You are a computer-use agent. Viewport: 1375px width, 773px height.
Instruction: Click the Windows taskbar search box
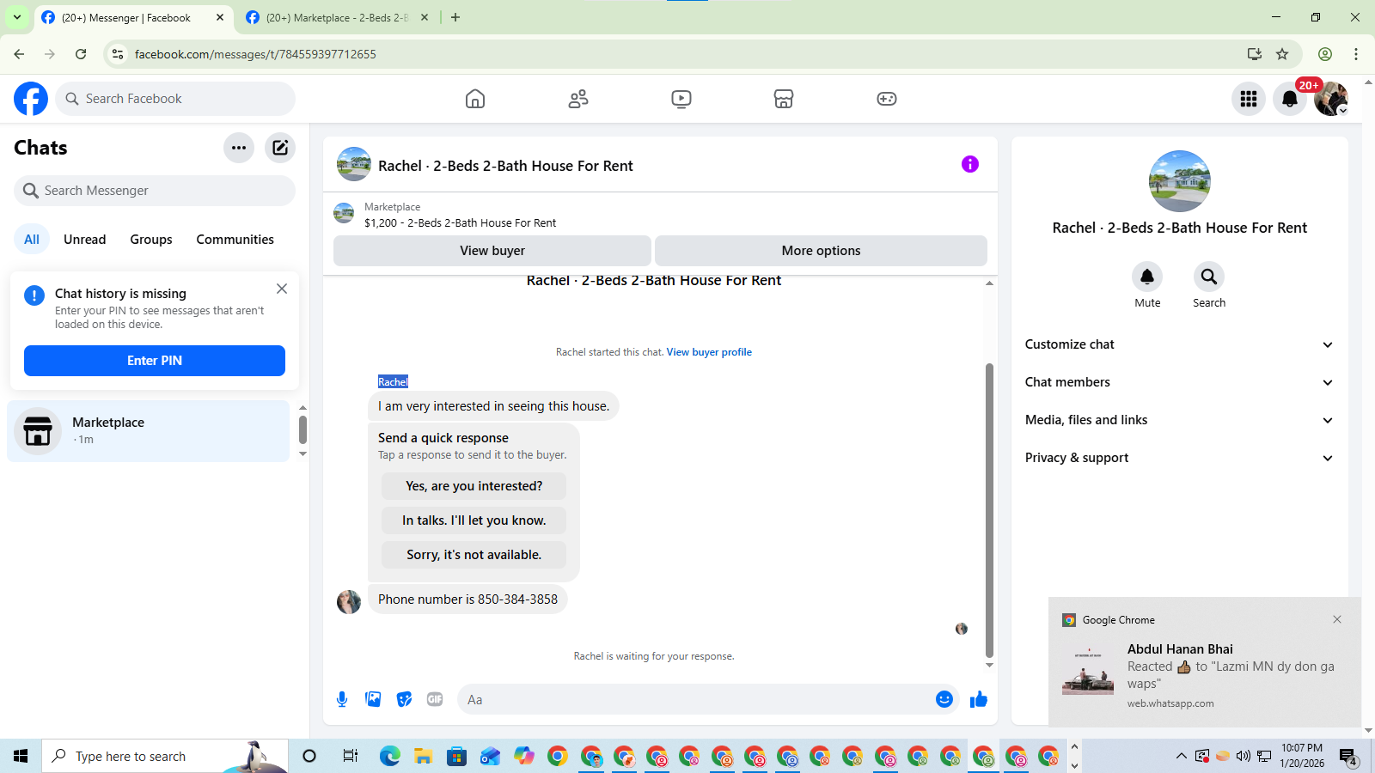pos(165,756)
